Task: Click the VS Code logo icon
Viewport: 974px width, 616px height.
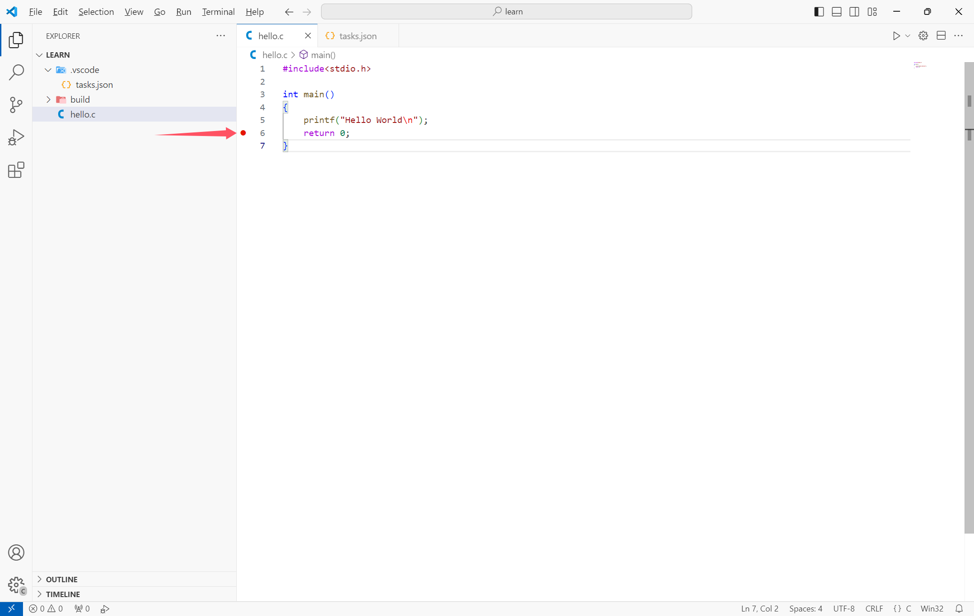Action: point(12,12)
